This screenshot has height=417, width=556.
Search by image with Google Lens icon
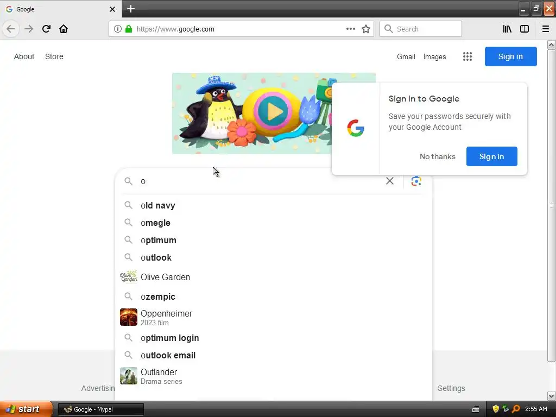tap(416, 181)
